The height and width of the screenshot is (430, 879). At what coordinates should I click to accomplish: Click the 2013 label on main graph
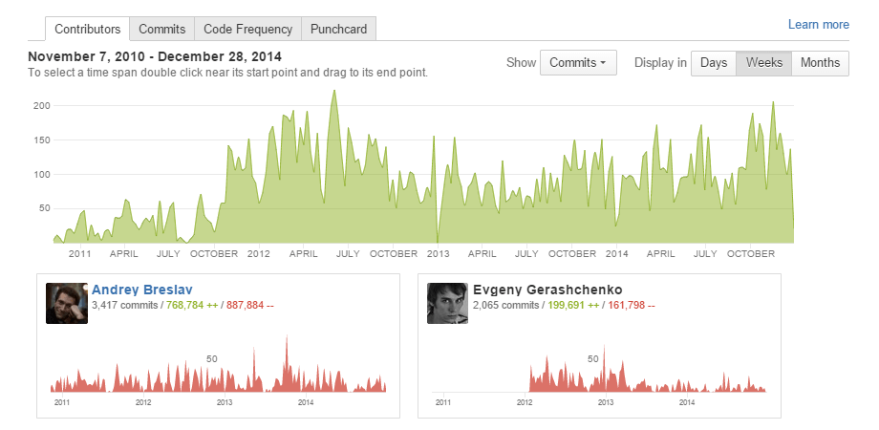click(438, 254)
